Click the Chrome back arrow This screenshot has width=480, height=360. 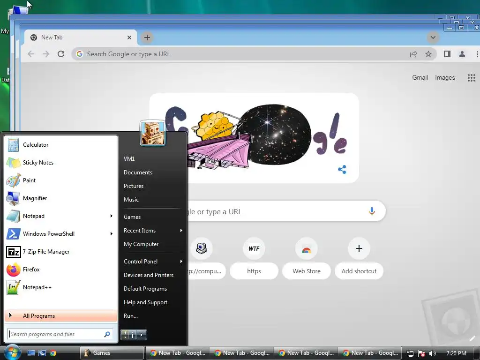click(31, 54)
